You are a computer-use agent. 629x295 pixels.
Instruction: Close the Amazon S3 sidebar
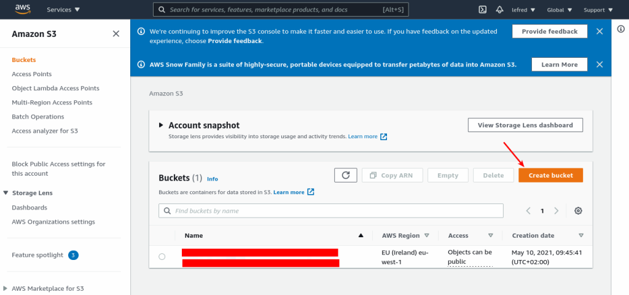tap(116, 34)
